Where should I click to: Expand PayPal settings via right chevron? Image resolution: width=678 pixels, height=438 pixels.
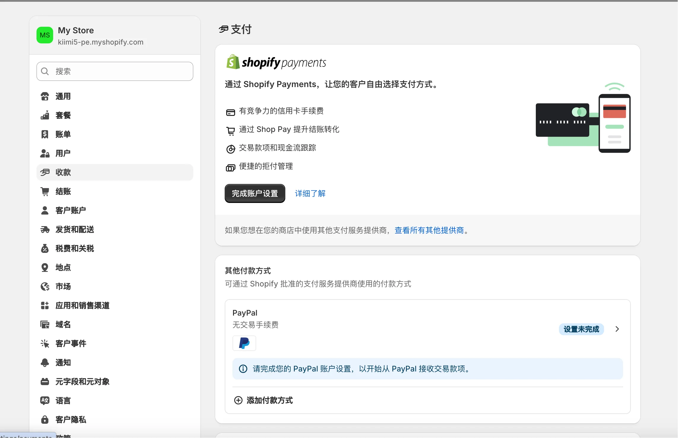tap(617, 329)
